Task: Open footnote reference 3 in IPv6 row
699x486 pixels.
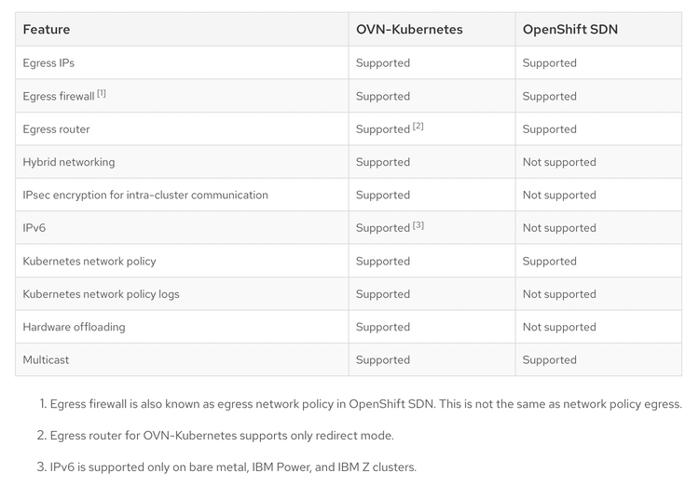Action: tap(418, 224)
